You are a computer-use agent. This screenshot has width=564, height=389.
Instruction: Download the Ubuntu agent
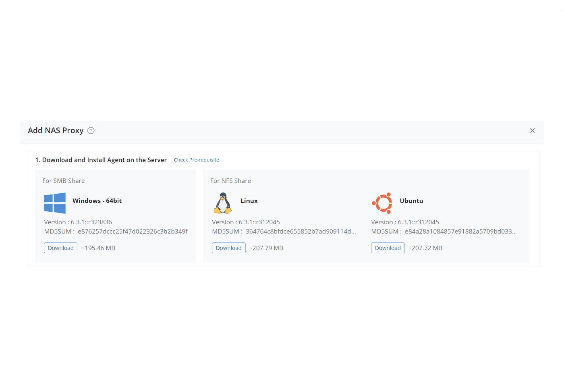[x=388, y=248]
